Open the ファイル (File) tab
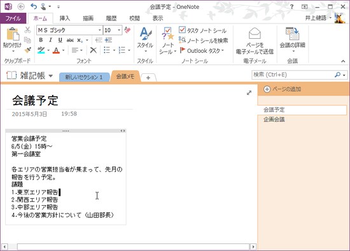This screenshot has width=350, height=251. coord(13,18)
